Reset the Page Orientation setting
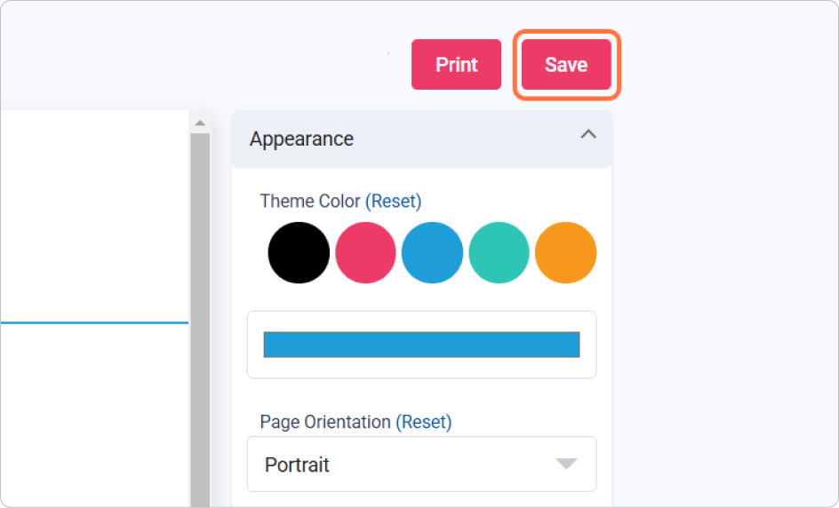This screenshot has height=508, width=839. pos(423,422)
